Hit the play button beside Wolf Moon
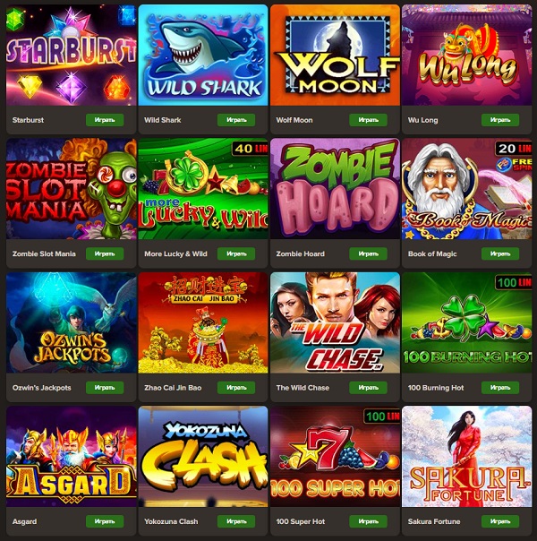 (x=368, y=120)
